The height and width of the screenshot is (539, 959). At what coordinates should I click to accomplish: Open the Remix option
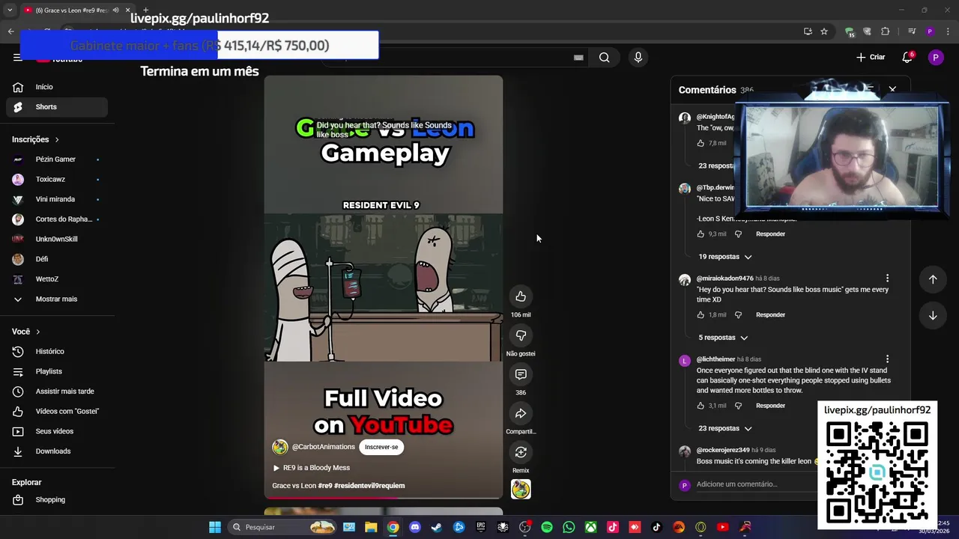pyautogui.click(x=521, y=452)
